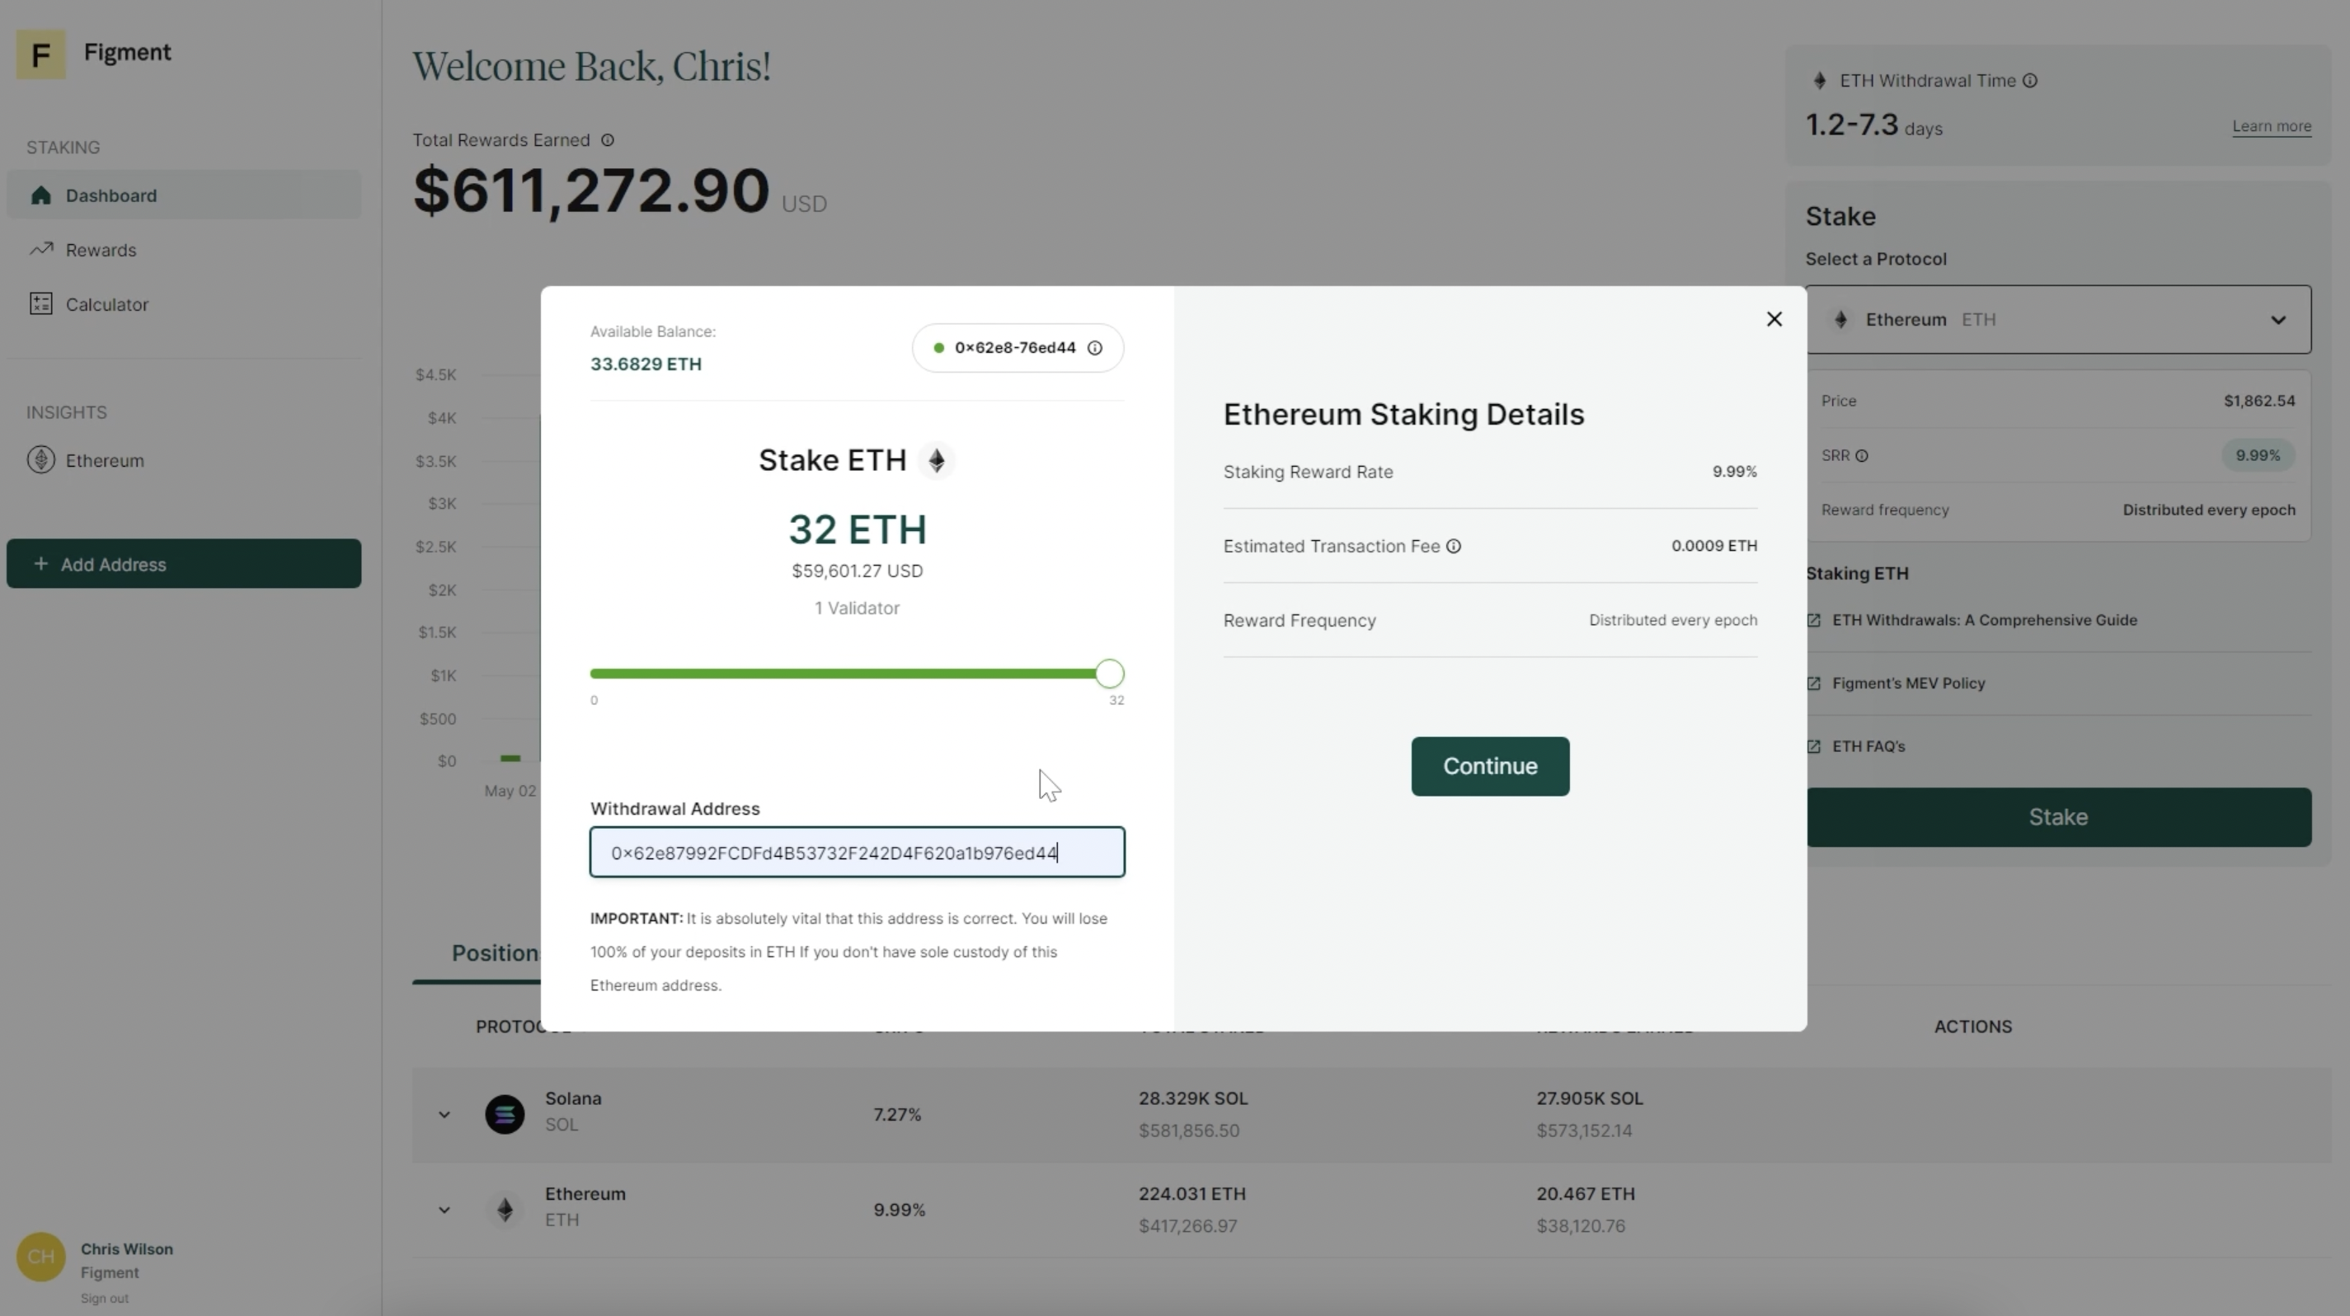
Task: Expand the Ethereum position row
Action: [444, 1210]
